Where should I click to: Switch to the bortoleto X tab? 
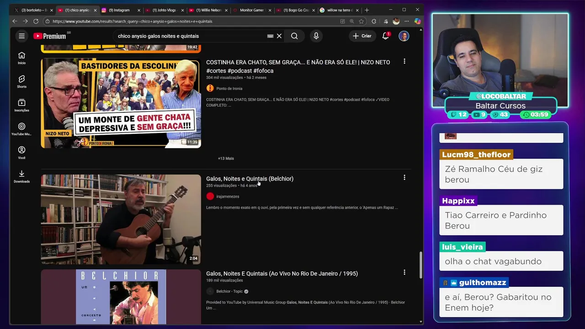34,10
